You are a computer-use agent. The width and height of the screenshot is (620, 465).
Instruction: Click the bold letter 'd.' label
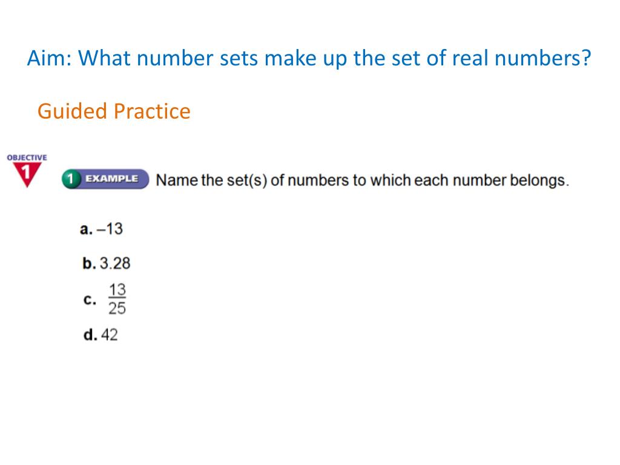coord(90,335)
